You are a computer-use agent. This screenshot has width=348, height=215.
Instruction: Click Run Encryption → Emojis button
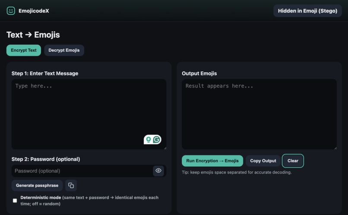(x=212, y=161)
